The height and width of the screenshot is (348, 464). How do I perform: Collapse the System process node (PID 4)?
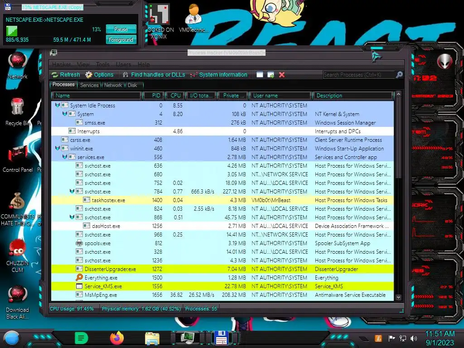(x=64, y=114)
